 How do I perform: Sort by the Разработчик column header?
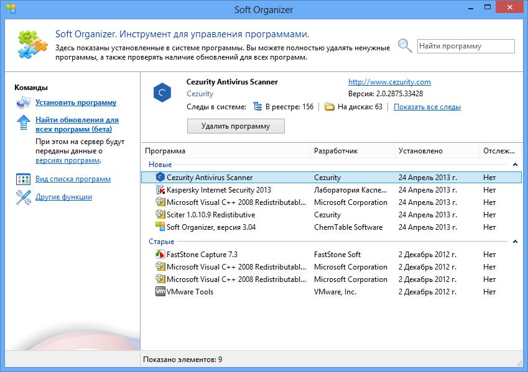[352, 151]
